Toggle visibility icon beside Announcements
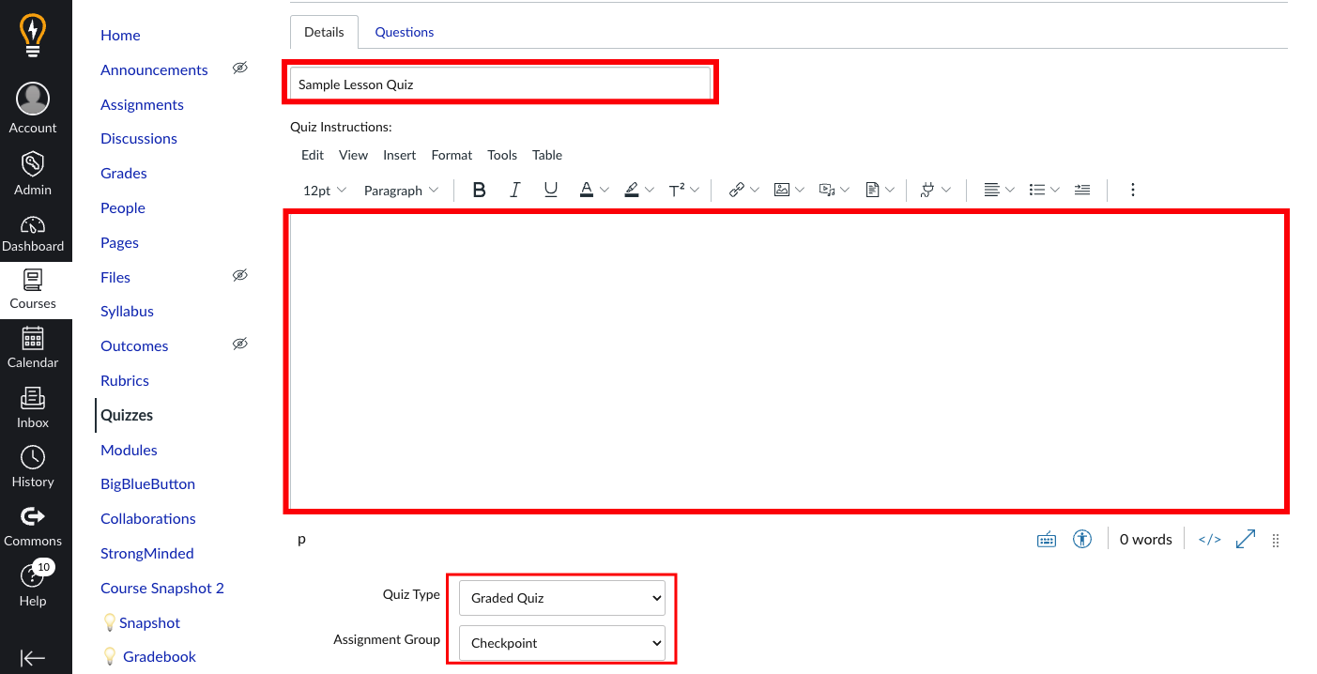The height and width of the screenshot is (674, 1317). click(x=240, y=69)
